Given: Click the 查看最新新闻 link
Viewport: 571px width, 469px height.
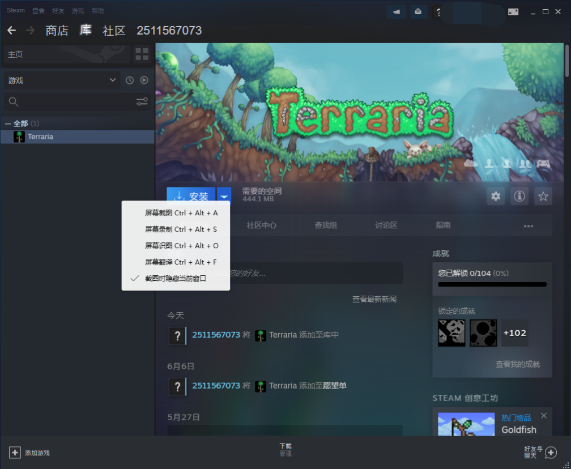Looking at the screenshot, I should (374, 299).
